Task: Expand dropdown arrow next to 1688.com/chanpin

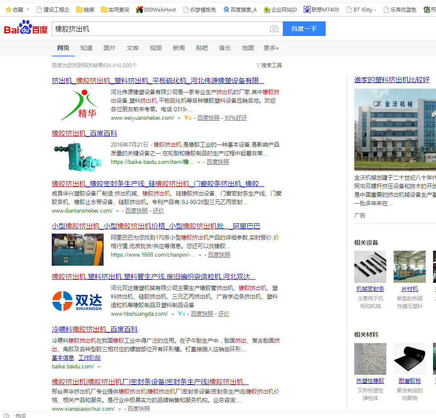Action: point(200,255)
